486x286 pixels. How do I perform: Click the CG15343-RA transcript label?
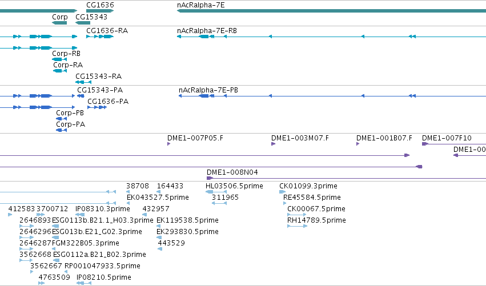99,76
